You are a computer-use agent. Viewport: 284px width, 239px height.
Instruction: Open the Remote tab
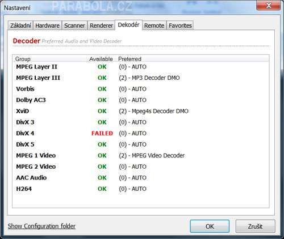(x=154, y=25)
